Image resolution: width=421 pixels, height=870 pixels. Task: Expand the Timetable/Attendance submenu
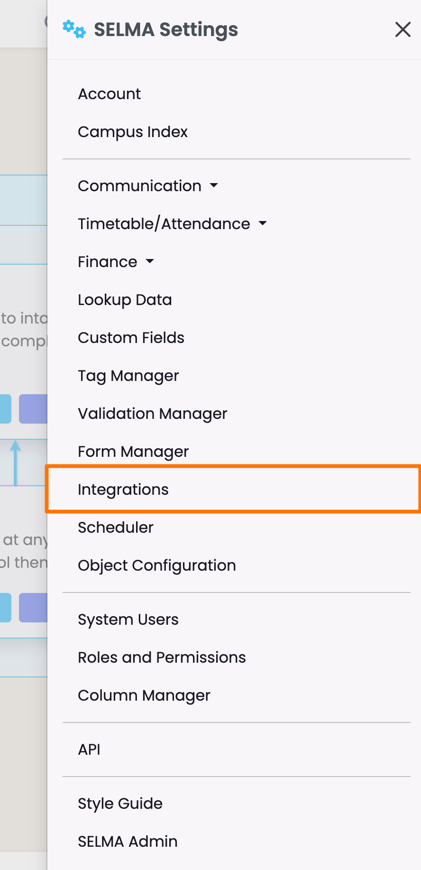point(172,224)
